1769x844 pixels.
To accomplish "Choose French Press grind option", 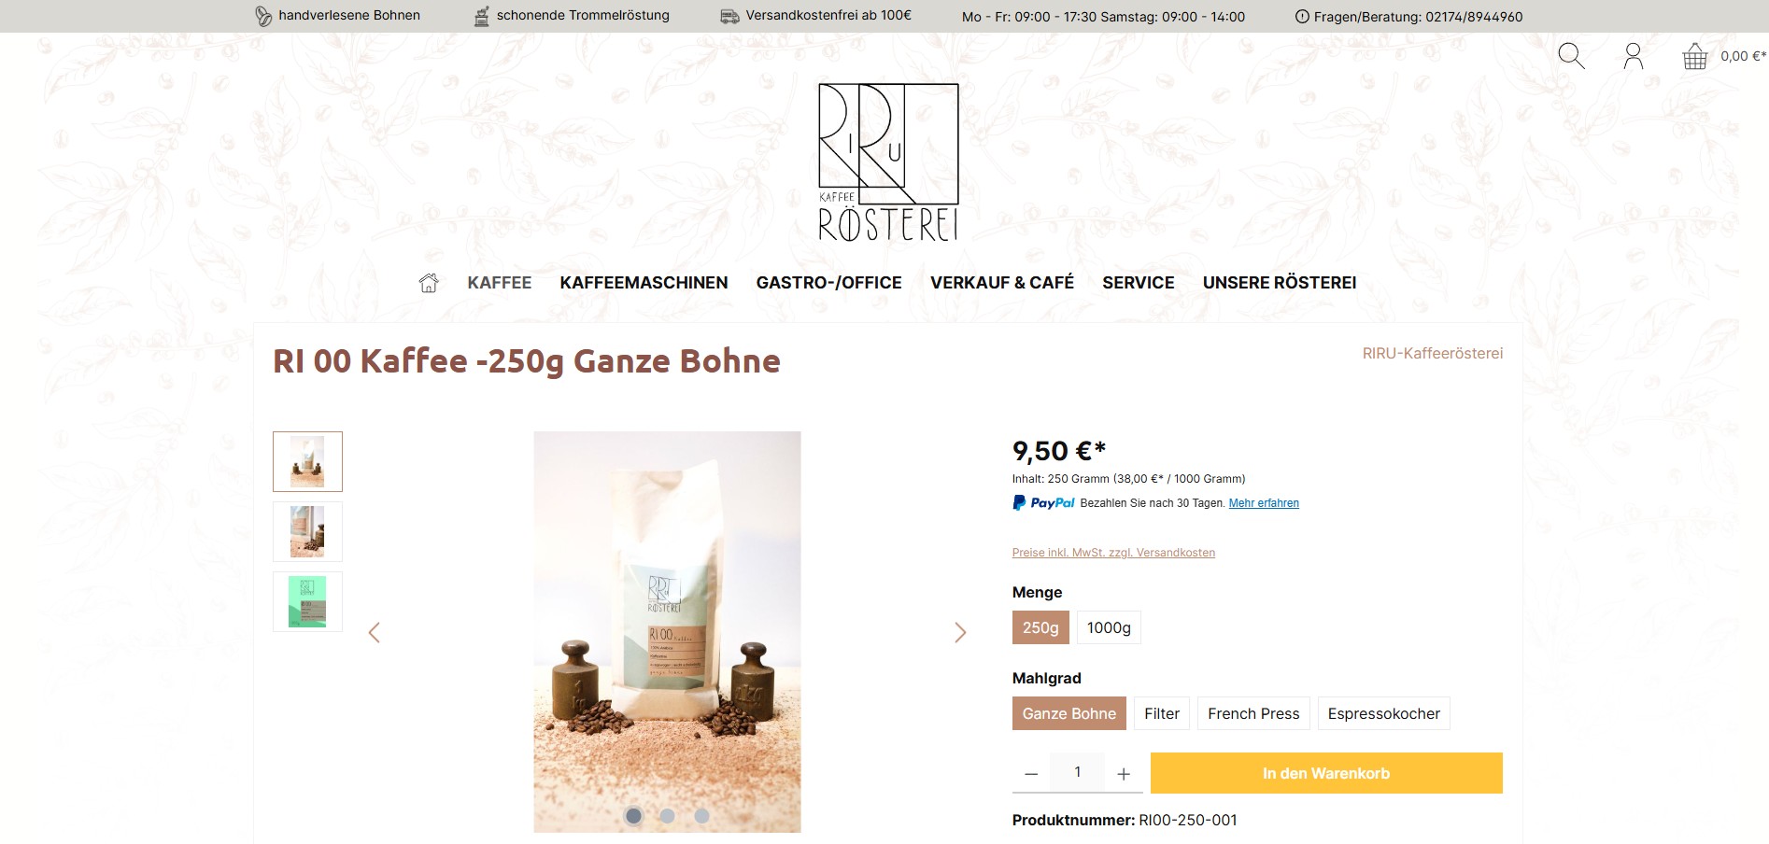I will [x=1253, y=713].
